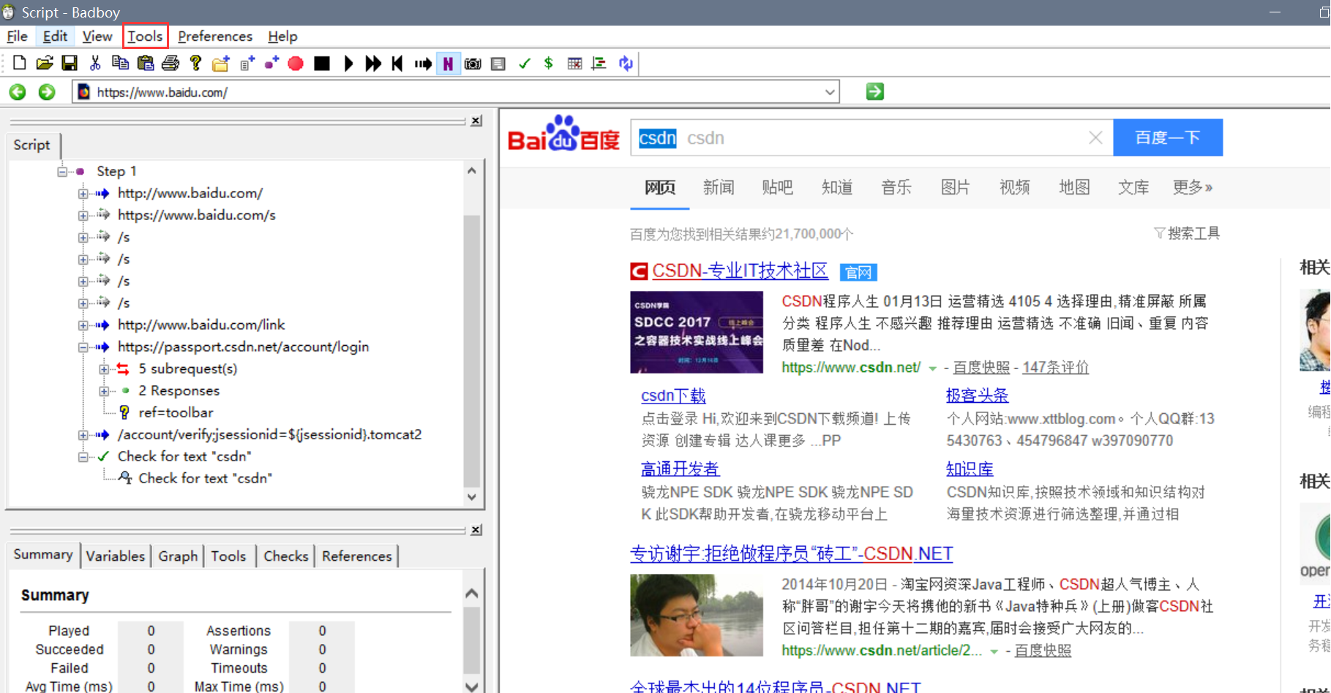Play a single request with the dotted arrow icon
Screen dimensions: 1331x693
click(423, 64)
